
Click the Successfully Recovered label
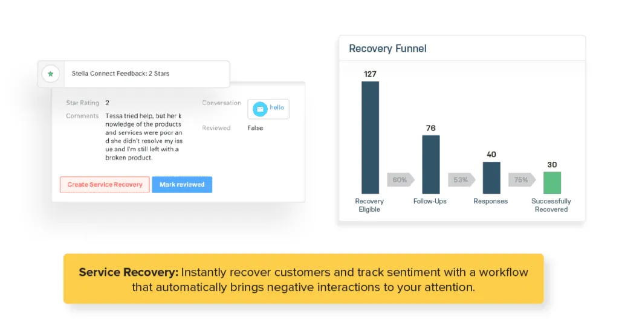point(551,205)
